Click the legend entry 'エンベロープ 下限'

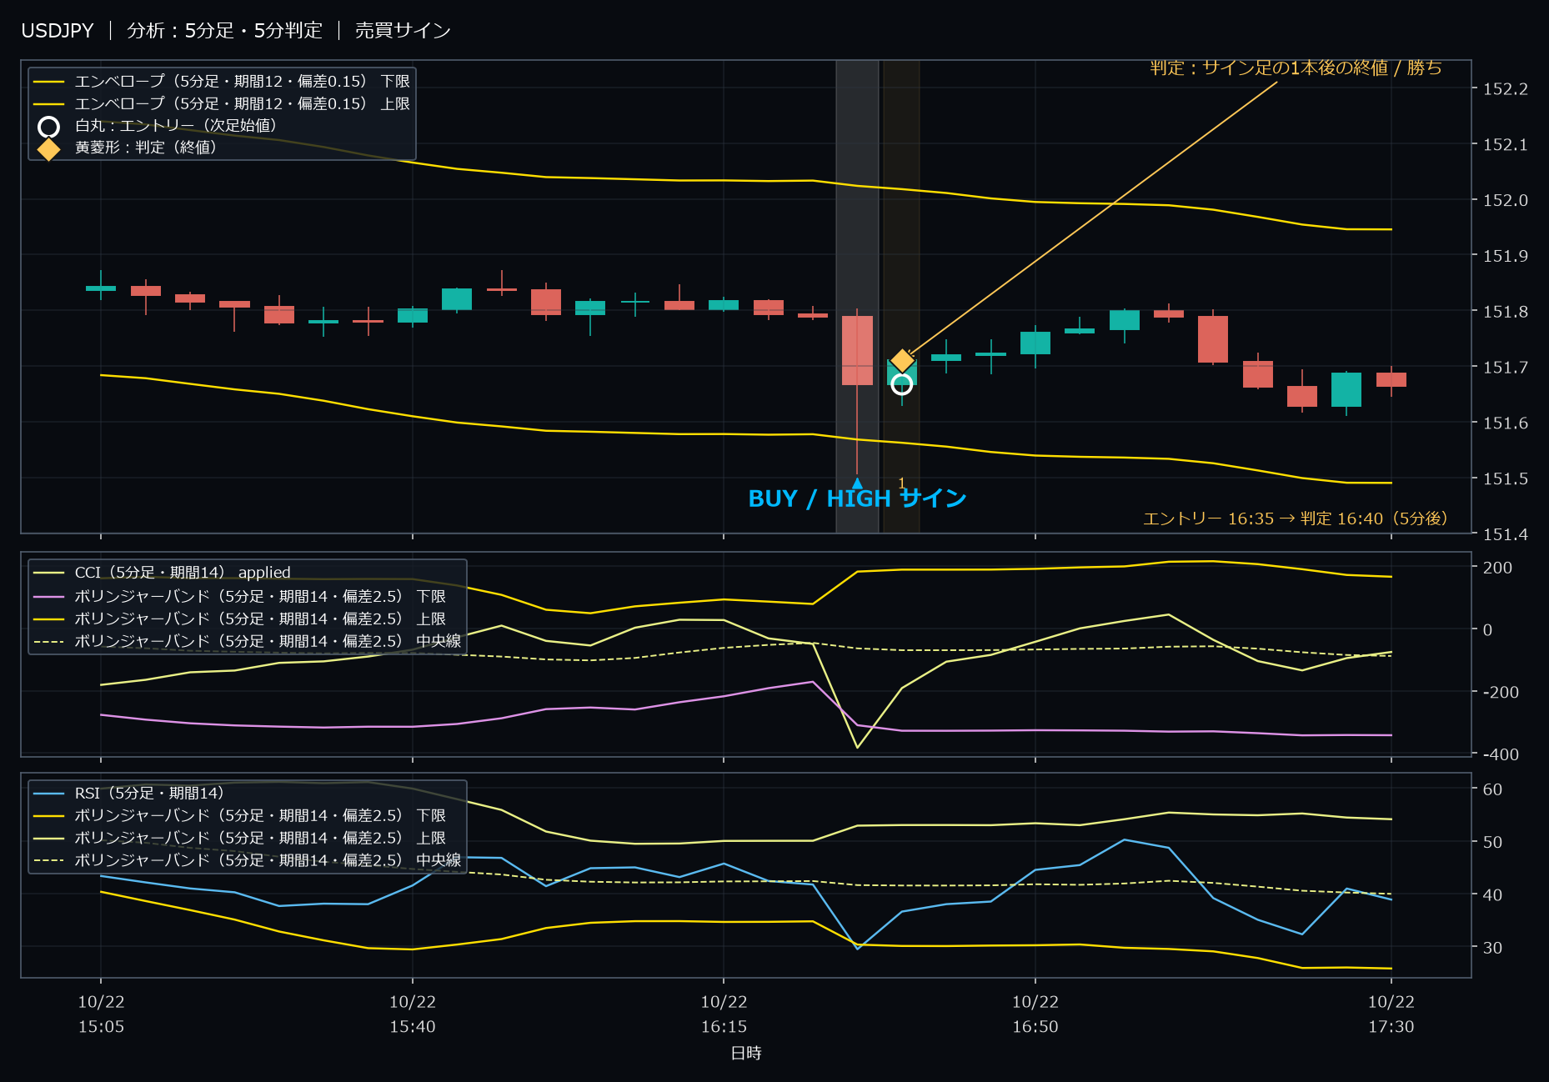(222, 82)
